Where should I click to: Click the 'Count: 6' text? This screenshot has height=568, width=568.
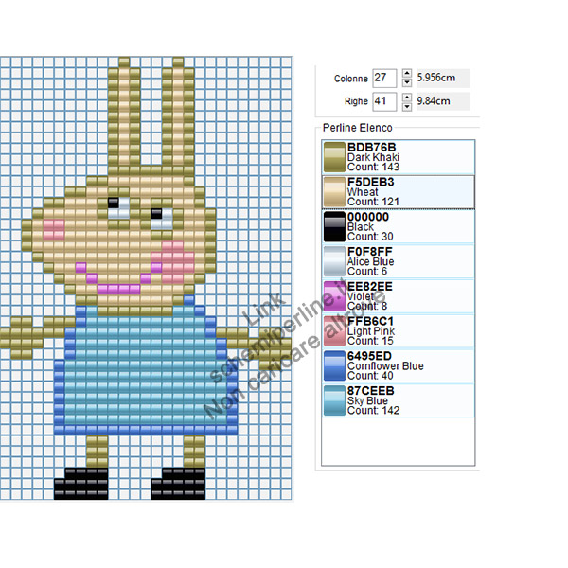point(367,272)
